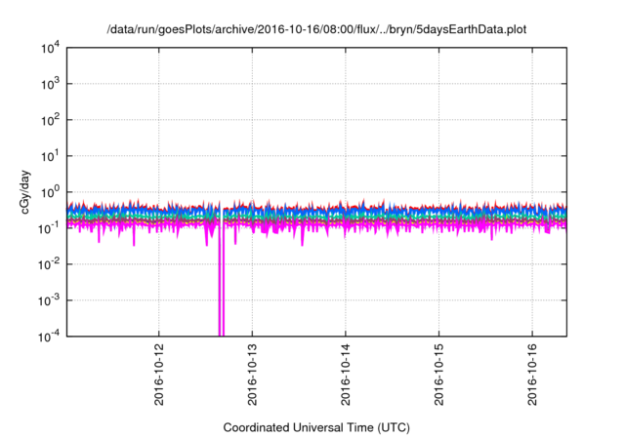Click the 10^0 y-axis tick label
The height and width of the screenshot is (437, 625).
click(51, 192)
